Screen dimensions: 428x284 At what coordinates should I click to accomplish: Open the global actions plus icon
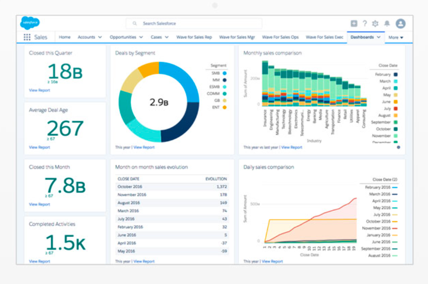(354, 24)
